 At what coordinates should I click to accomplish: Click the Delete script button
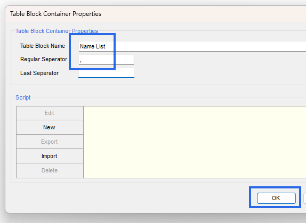[50, 170]
